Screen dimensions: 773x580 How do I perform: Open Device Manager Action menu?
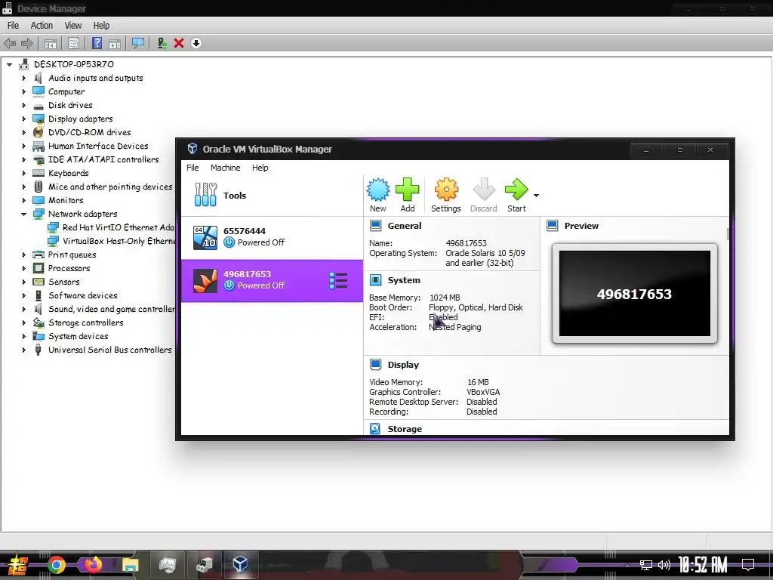pyautogui.click(x=42, y=26)
